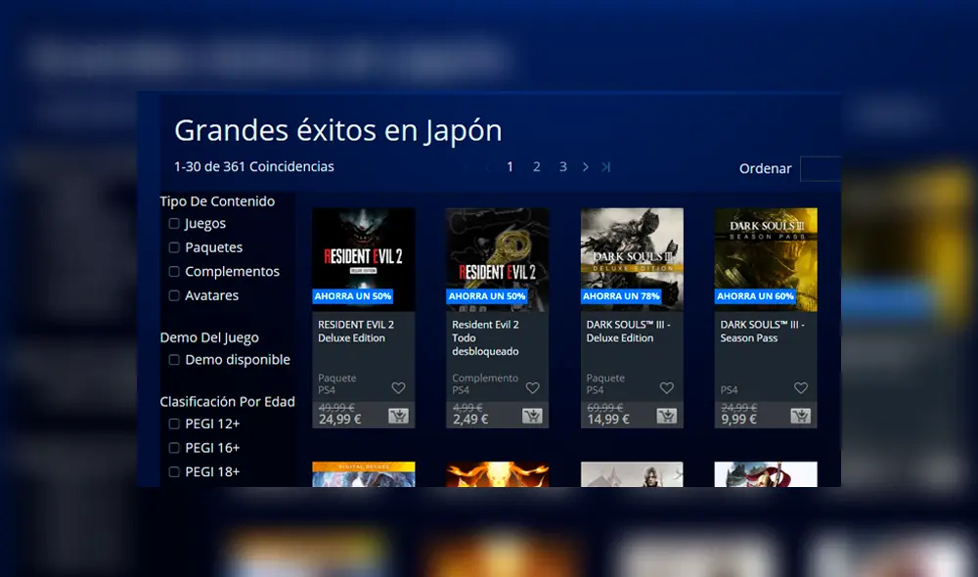Add RESIDENT EVIL 2 Deluxe Edition to wishlist
This screenshot has height=577, width=978.
[398, 387]
